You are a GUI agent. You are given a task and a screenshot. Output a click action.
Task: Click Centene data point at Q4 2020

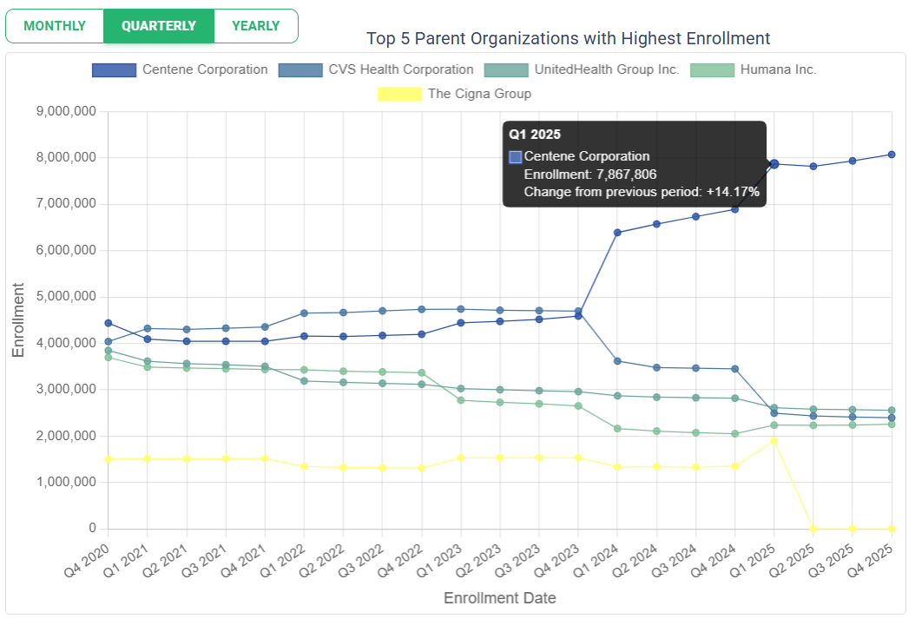point(108,323)
